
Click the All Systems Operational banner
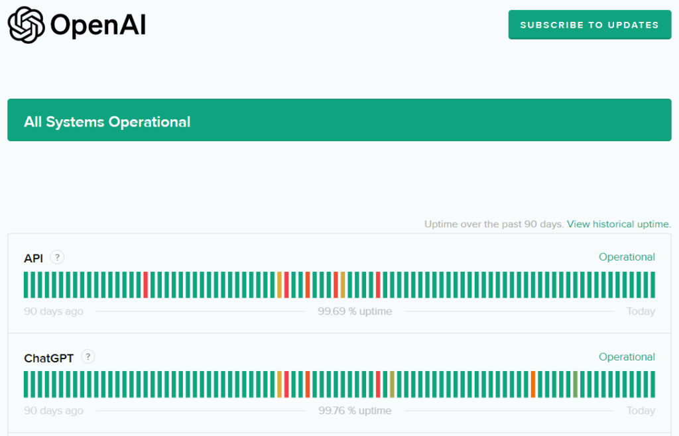[x=339, y=121]
